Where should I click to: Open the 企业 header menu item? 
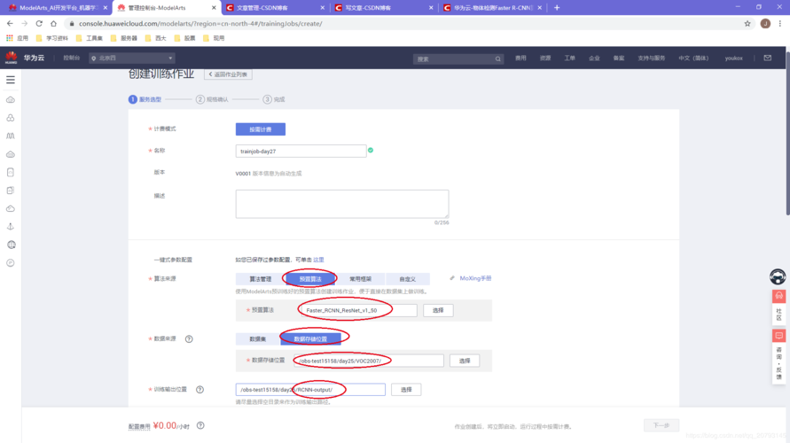pos(595,58)
